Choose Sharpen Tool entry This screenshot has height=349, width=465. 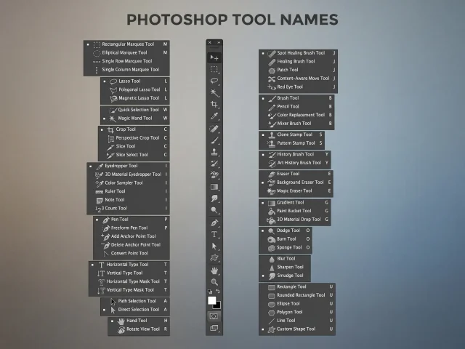coord(285,267)
